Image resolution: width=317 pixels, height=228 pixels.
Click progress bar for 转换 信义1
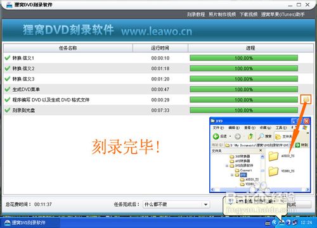point(243,58)
